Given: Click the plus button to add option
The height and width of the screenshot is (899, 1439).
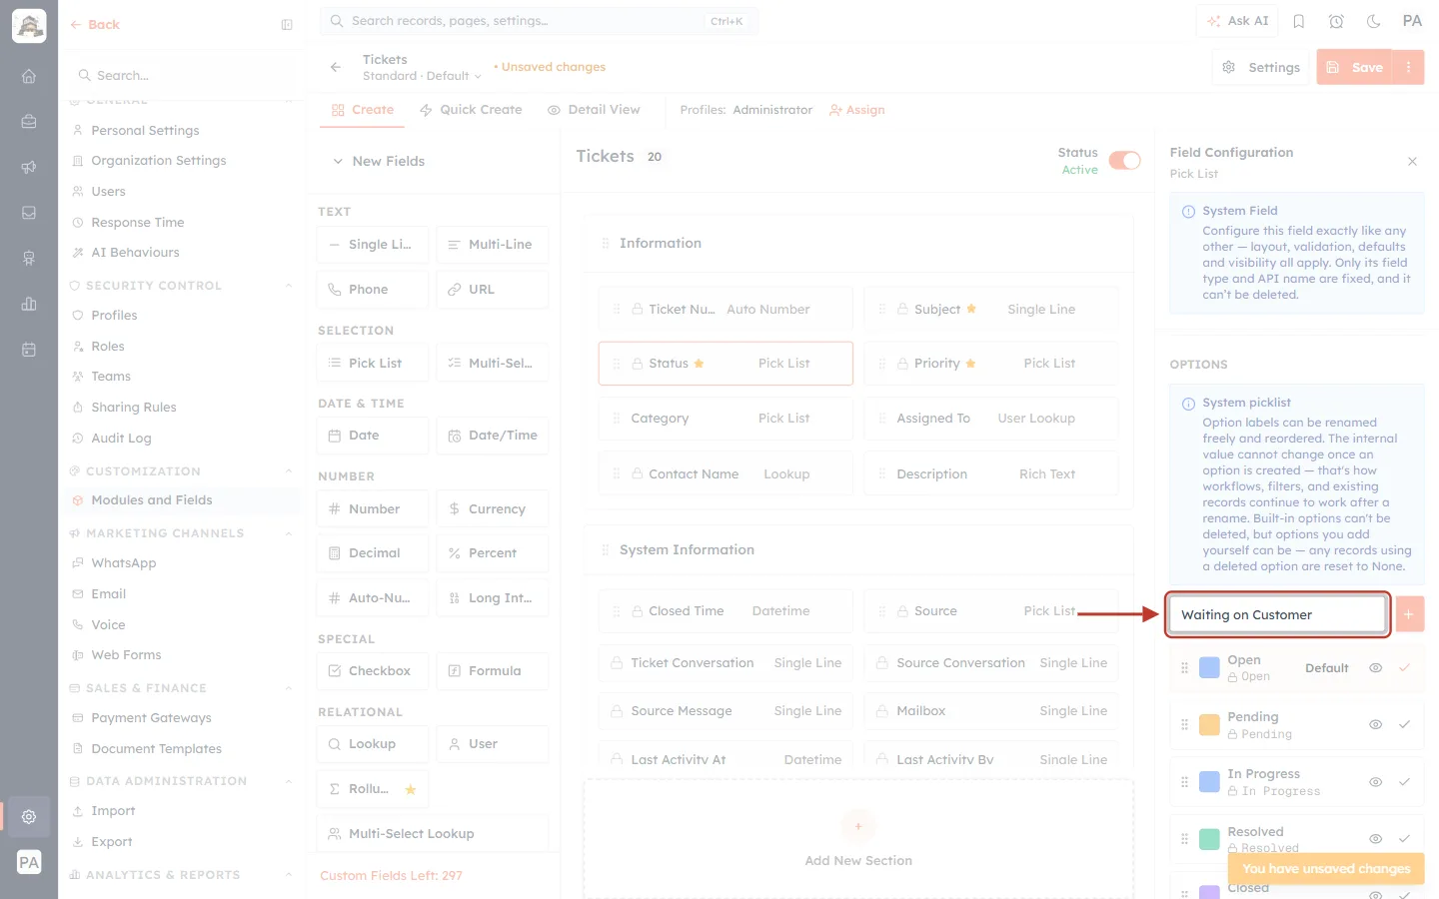Looking at the screenshot, I should point(1408,614).
